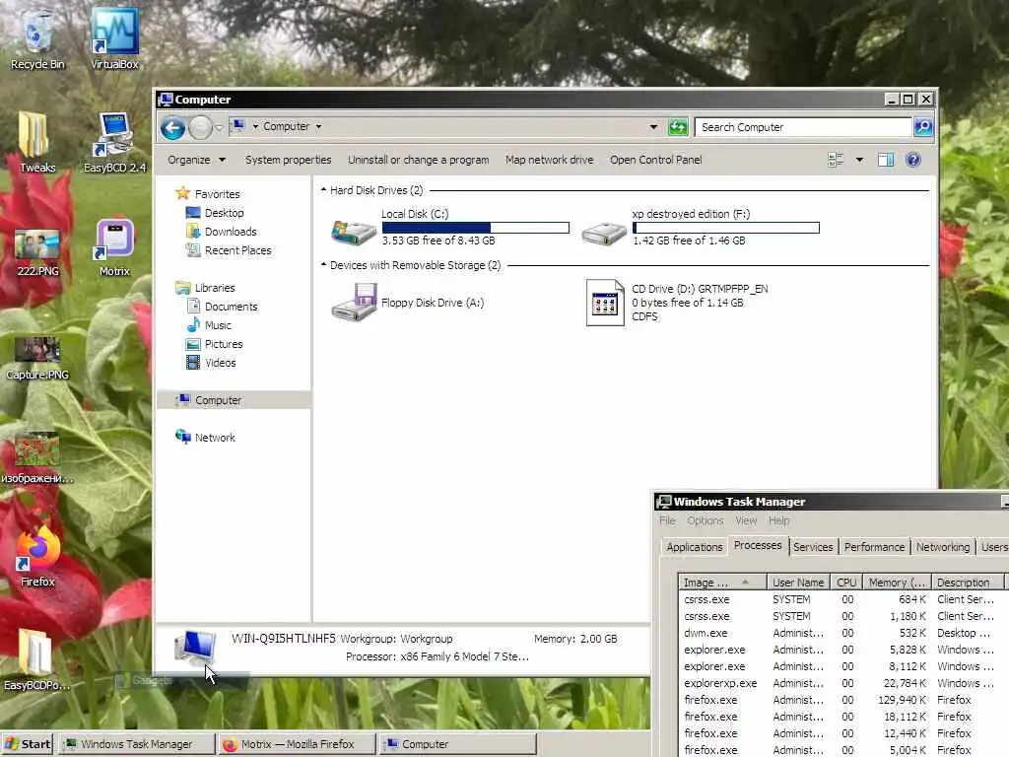1009x757 pixels.
Task: Select the EasyBCD 2.4 desktop shortcut
Action: 114,142
